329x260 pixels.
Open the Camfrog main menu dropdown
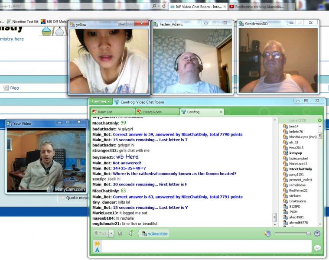(x=101, y=101)
